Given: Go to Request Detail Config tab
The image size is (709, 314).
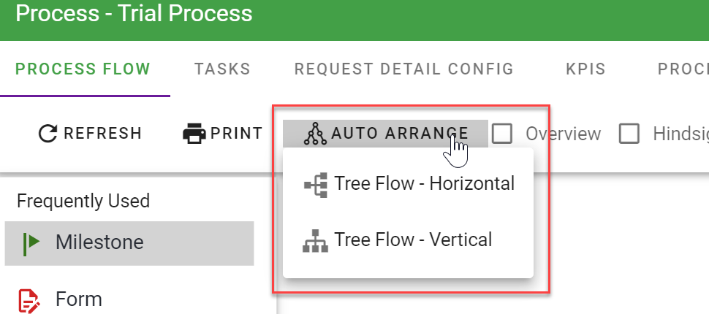Looking at the screenshot, I should tap(403, 69).
